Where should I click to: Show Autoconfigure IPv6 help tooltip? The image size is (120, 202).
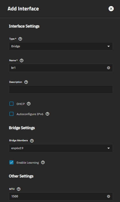point(47,114)
